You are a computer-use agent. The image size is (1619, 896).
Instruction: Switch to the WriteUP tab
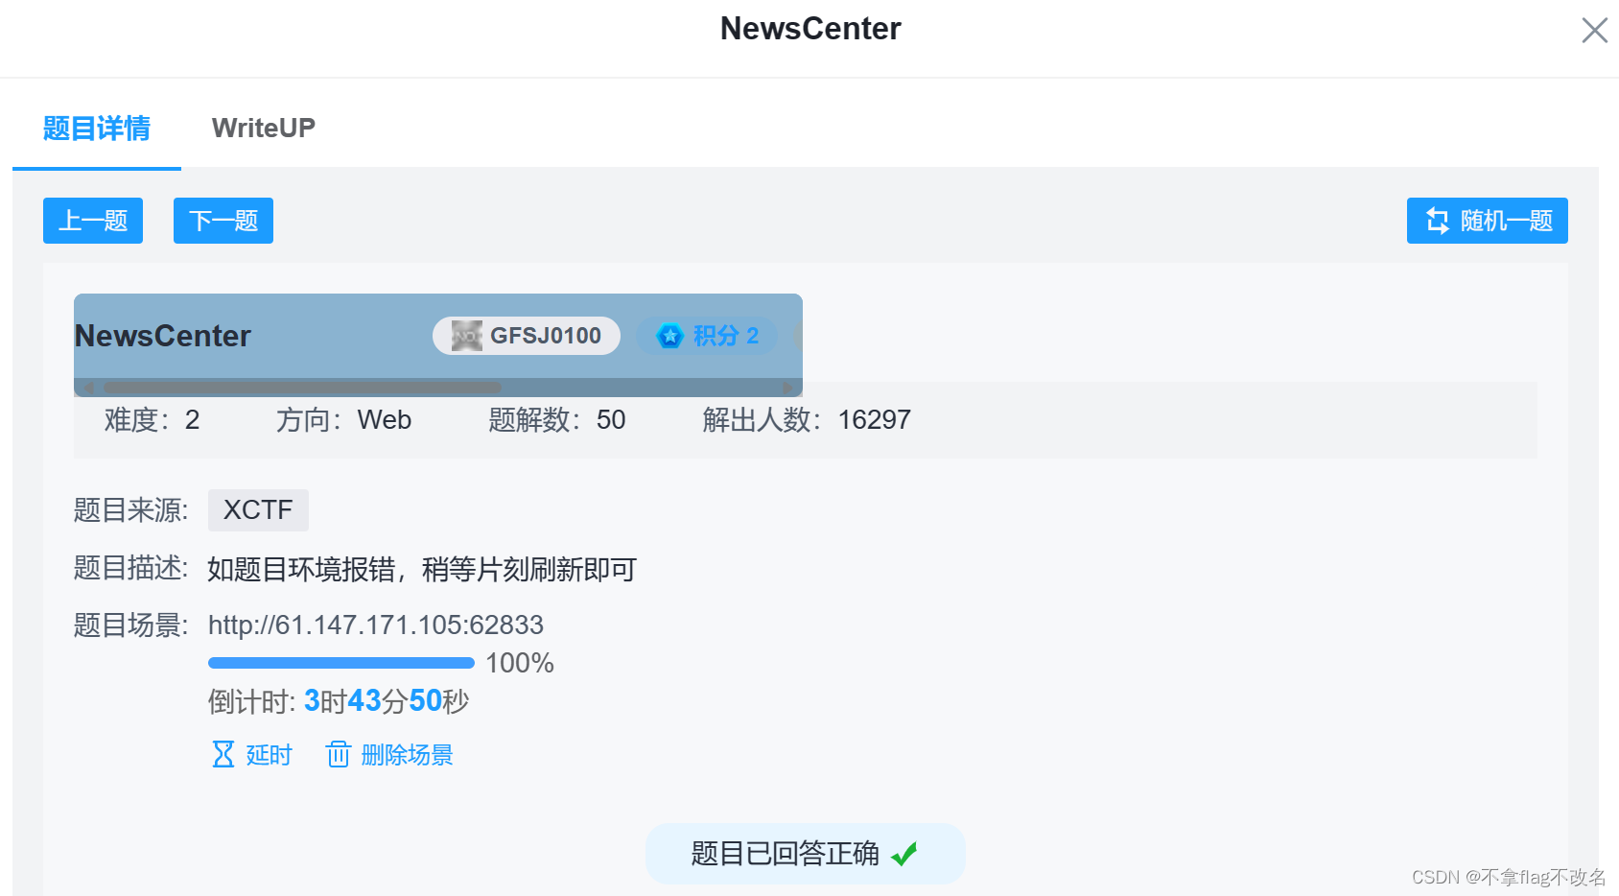pos(263,128)
